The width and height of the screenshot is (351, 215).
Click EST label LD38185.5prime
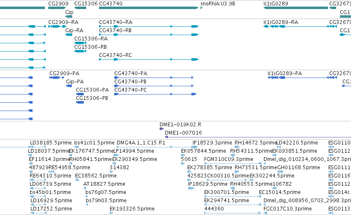click(x=51, y=143)
